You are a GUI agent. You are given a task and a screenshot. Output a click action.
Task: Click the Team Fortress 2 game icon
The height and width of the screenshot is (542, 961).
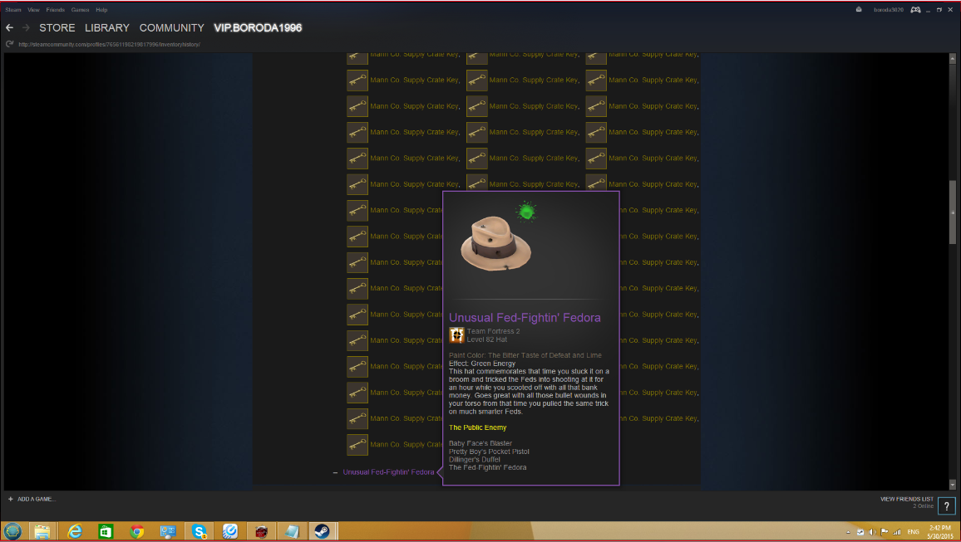click(456, 335)
